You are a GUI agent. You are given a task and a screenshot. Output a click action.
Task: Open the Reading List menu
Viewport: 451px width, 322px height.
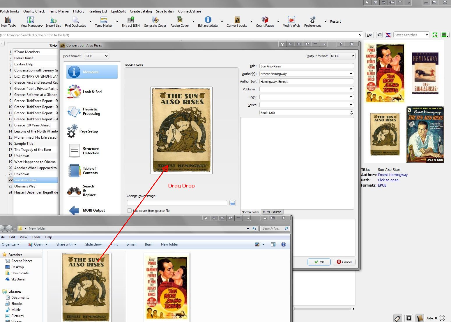coord(98,11)
